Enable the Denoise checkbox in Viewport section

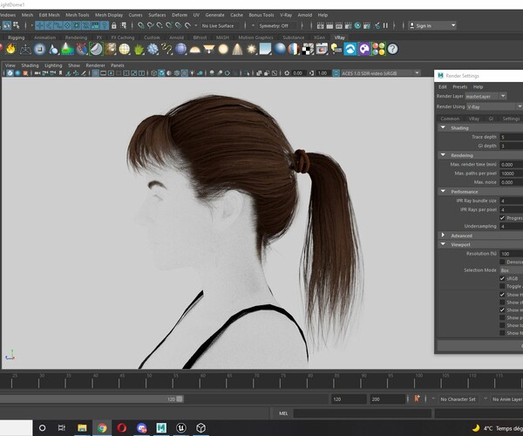502,262
